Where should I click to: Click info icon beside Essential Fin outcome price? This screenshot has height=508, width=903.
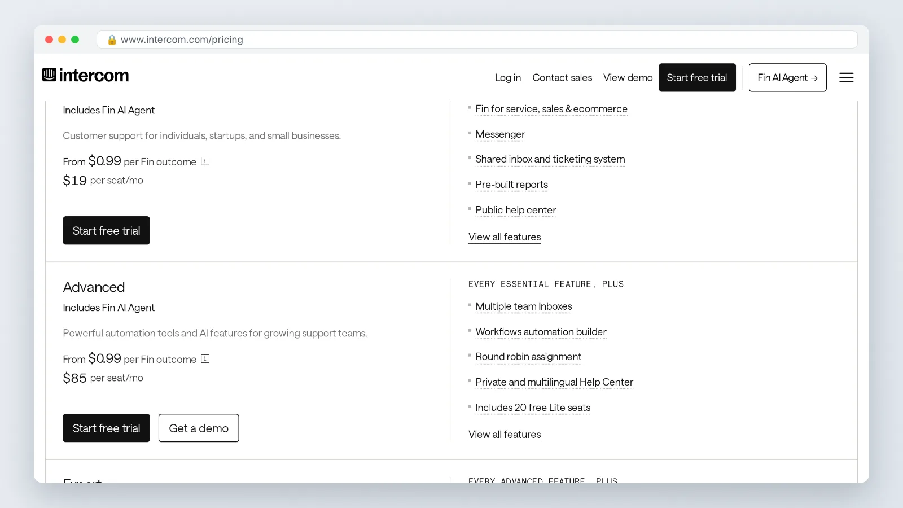click(205, 161)
